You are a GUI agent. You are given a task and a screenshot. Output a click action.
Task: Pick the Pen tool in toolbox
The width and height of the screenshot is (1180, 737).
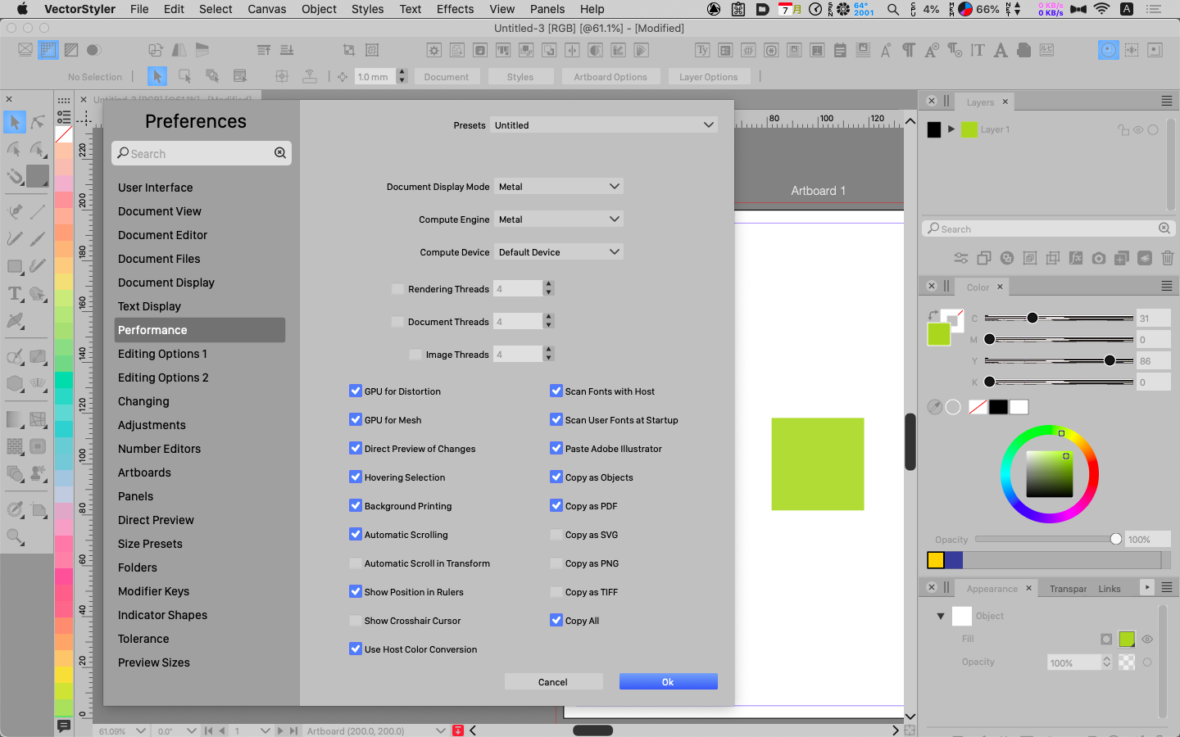coord(15,211)
